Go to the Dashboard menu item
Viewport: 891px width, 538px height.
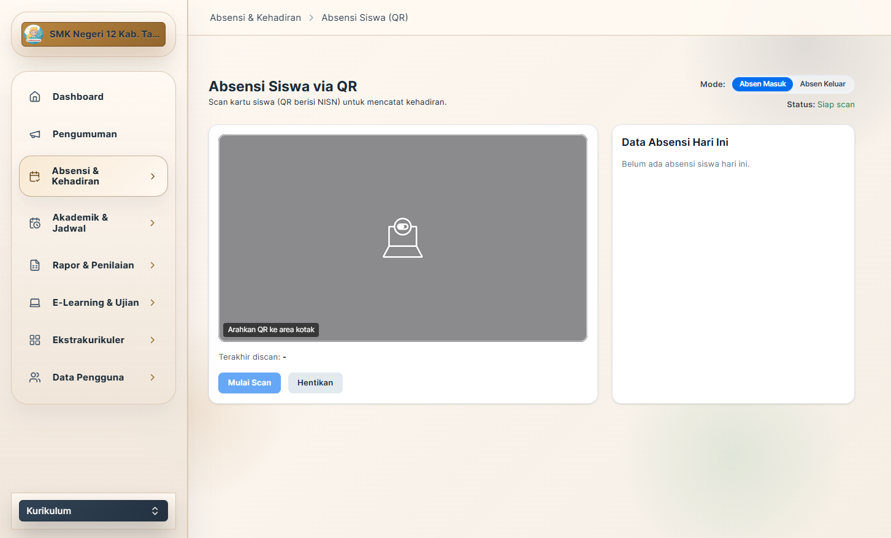point(78,97)
